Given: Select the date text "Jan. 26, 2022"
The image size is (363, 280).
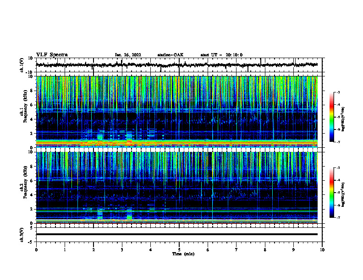Looking at the screenshot, I should (x=128, y=55).
